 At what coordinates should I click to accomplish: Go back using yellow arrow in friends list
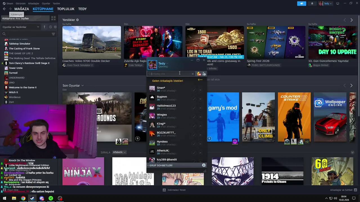(200, 80)
